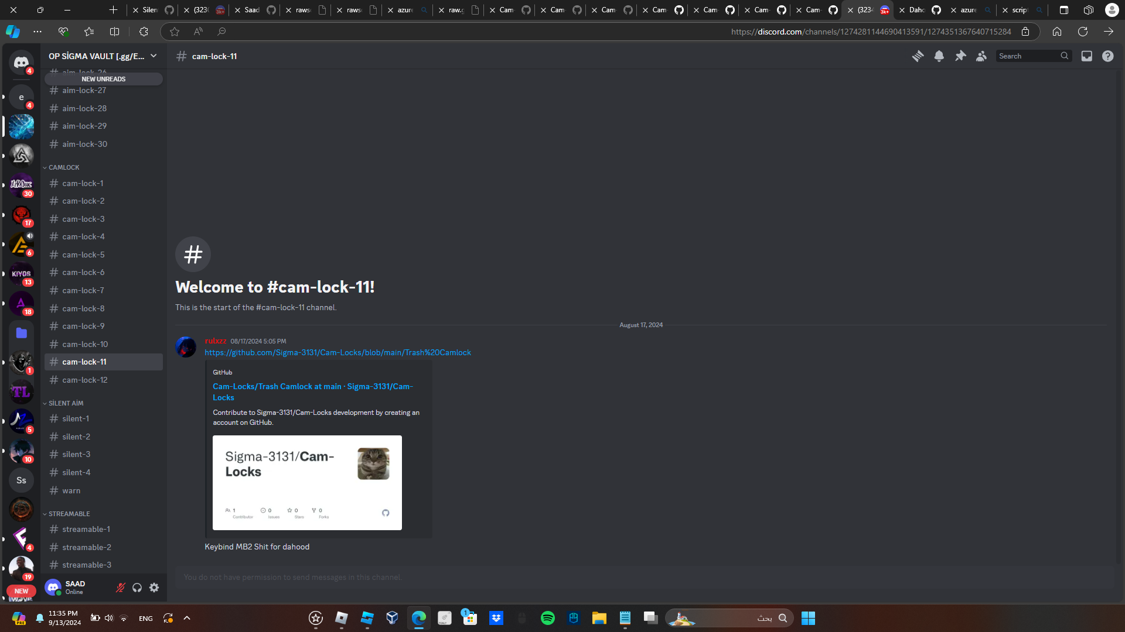Open the cam-lock-1 channel
The width and height of the screenshot is (1125, 632).
[104, 183]
